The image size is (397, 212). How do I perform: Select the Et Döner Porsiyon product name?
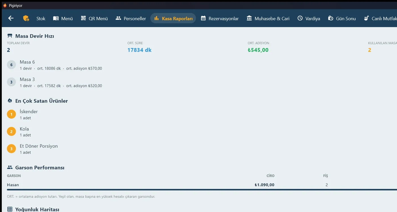39,146
